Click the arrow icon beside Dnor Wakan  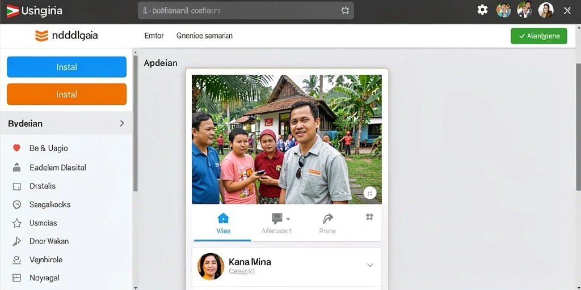point(16,241)
